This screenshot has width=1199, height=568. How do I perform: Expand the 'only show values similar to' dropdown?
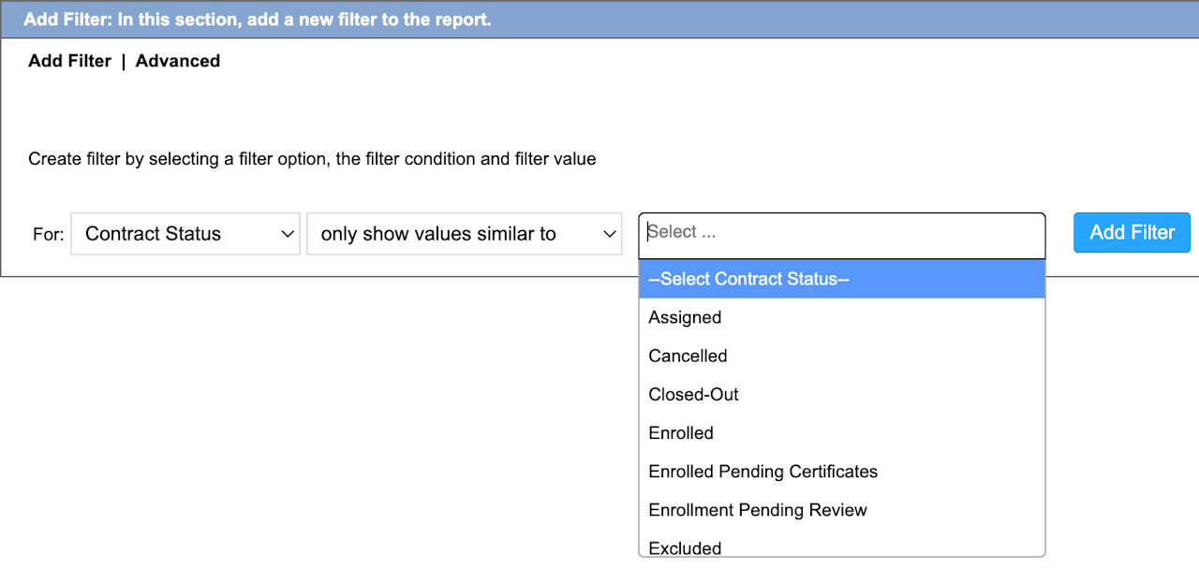(x=464, y=234)
